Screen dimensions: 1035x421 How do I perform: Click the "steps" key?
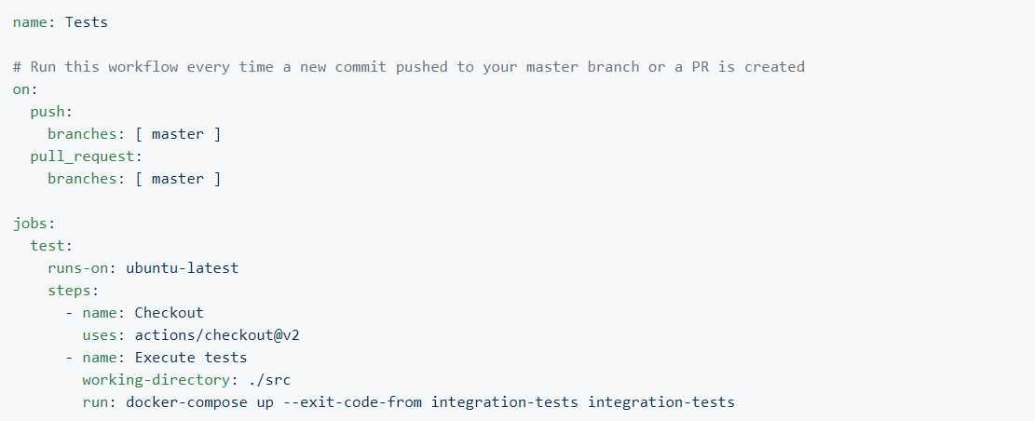[x=70, y=291]
